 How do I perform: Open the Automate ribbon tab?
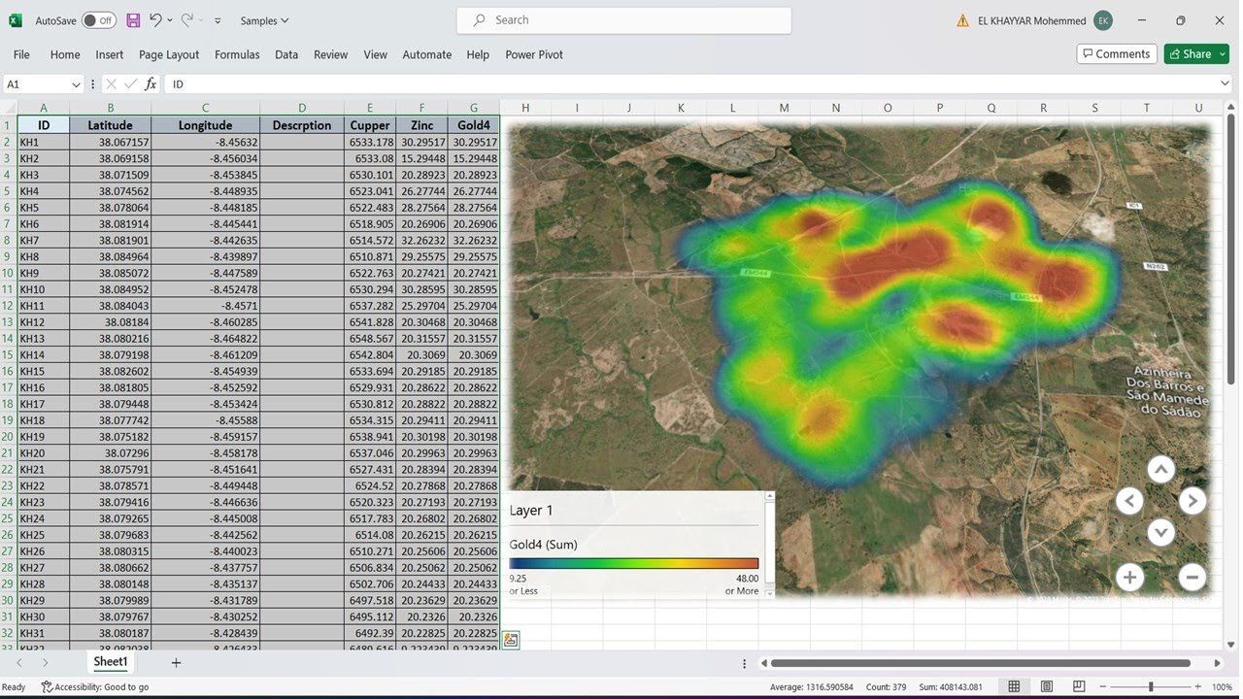(x=426, y=54)
